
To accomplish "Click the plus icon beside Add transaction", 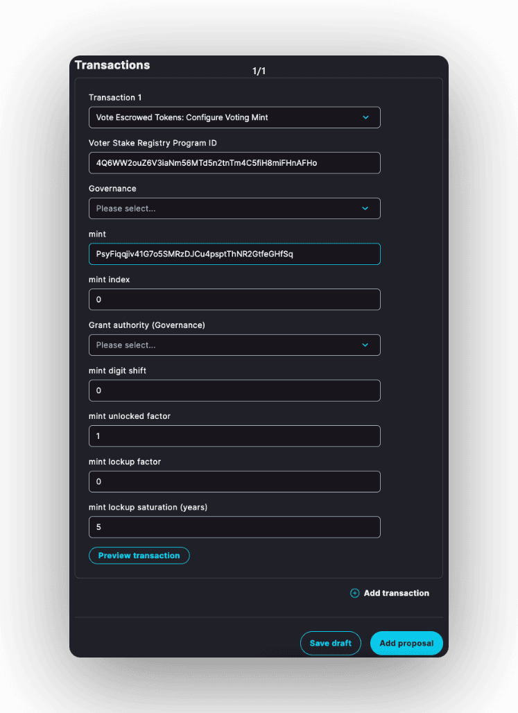I will coord(354,593).
